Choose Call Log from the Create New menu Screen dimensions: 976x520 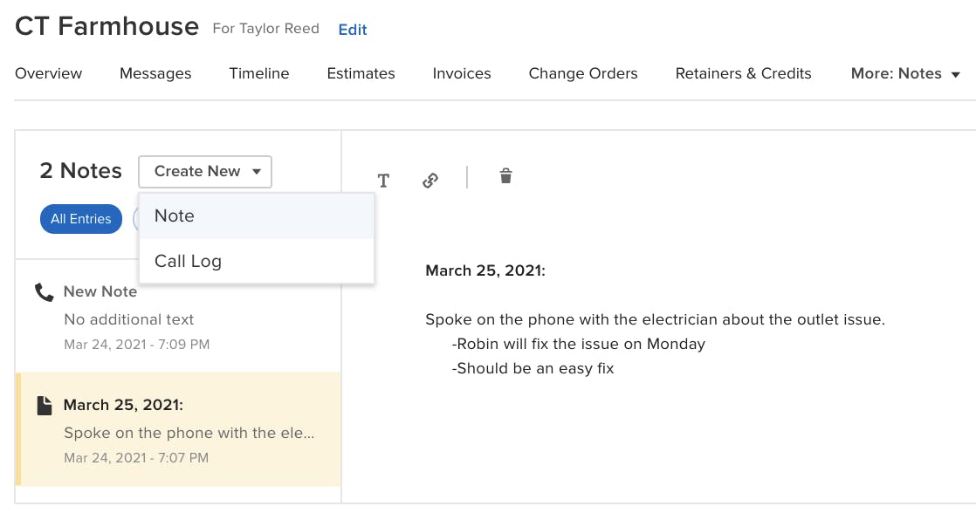257,261
